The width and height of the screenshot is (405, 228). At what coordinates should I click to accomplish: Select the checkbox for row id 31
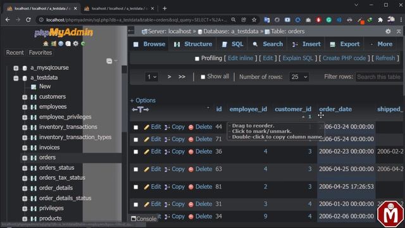pos(136,205)
